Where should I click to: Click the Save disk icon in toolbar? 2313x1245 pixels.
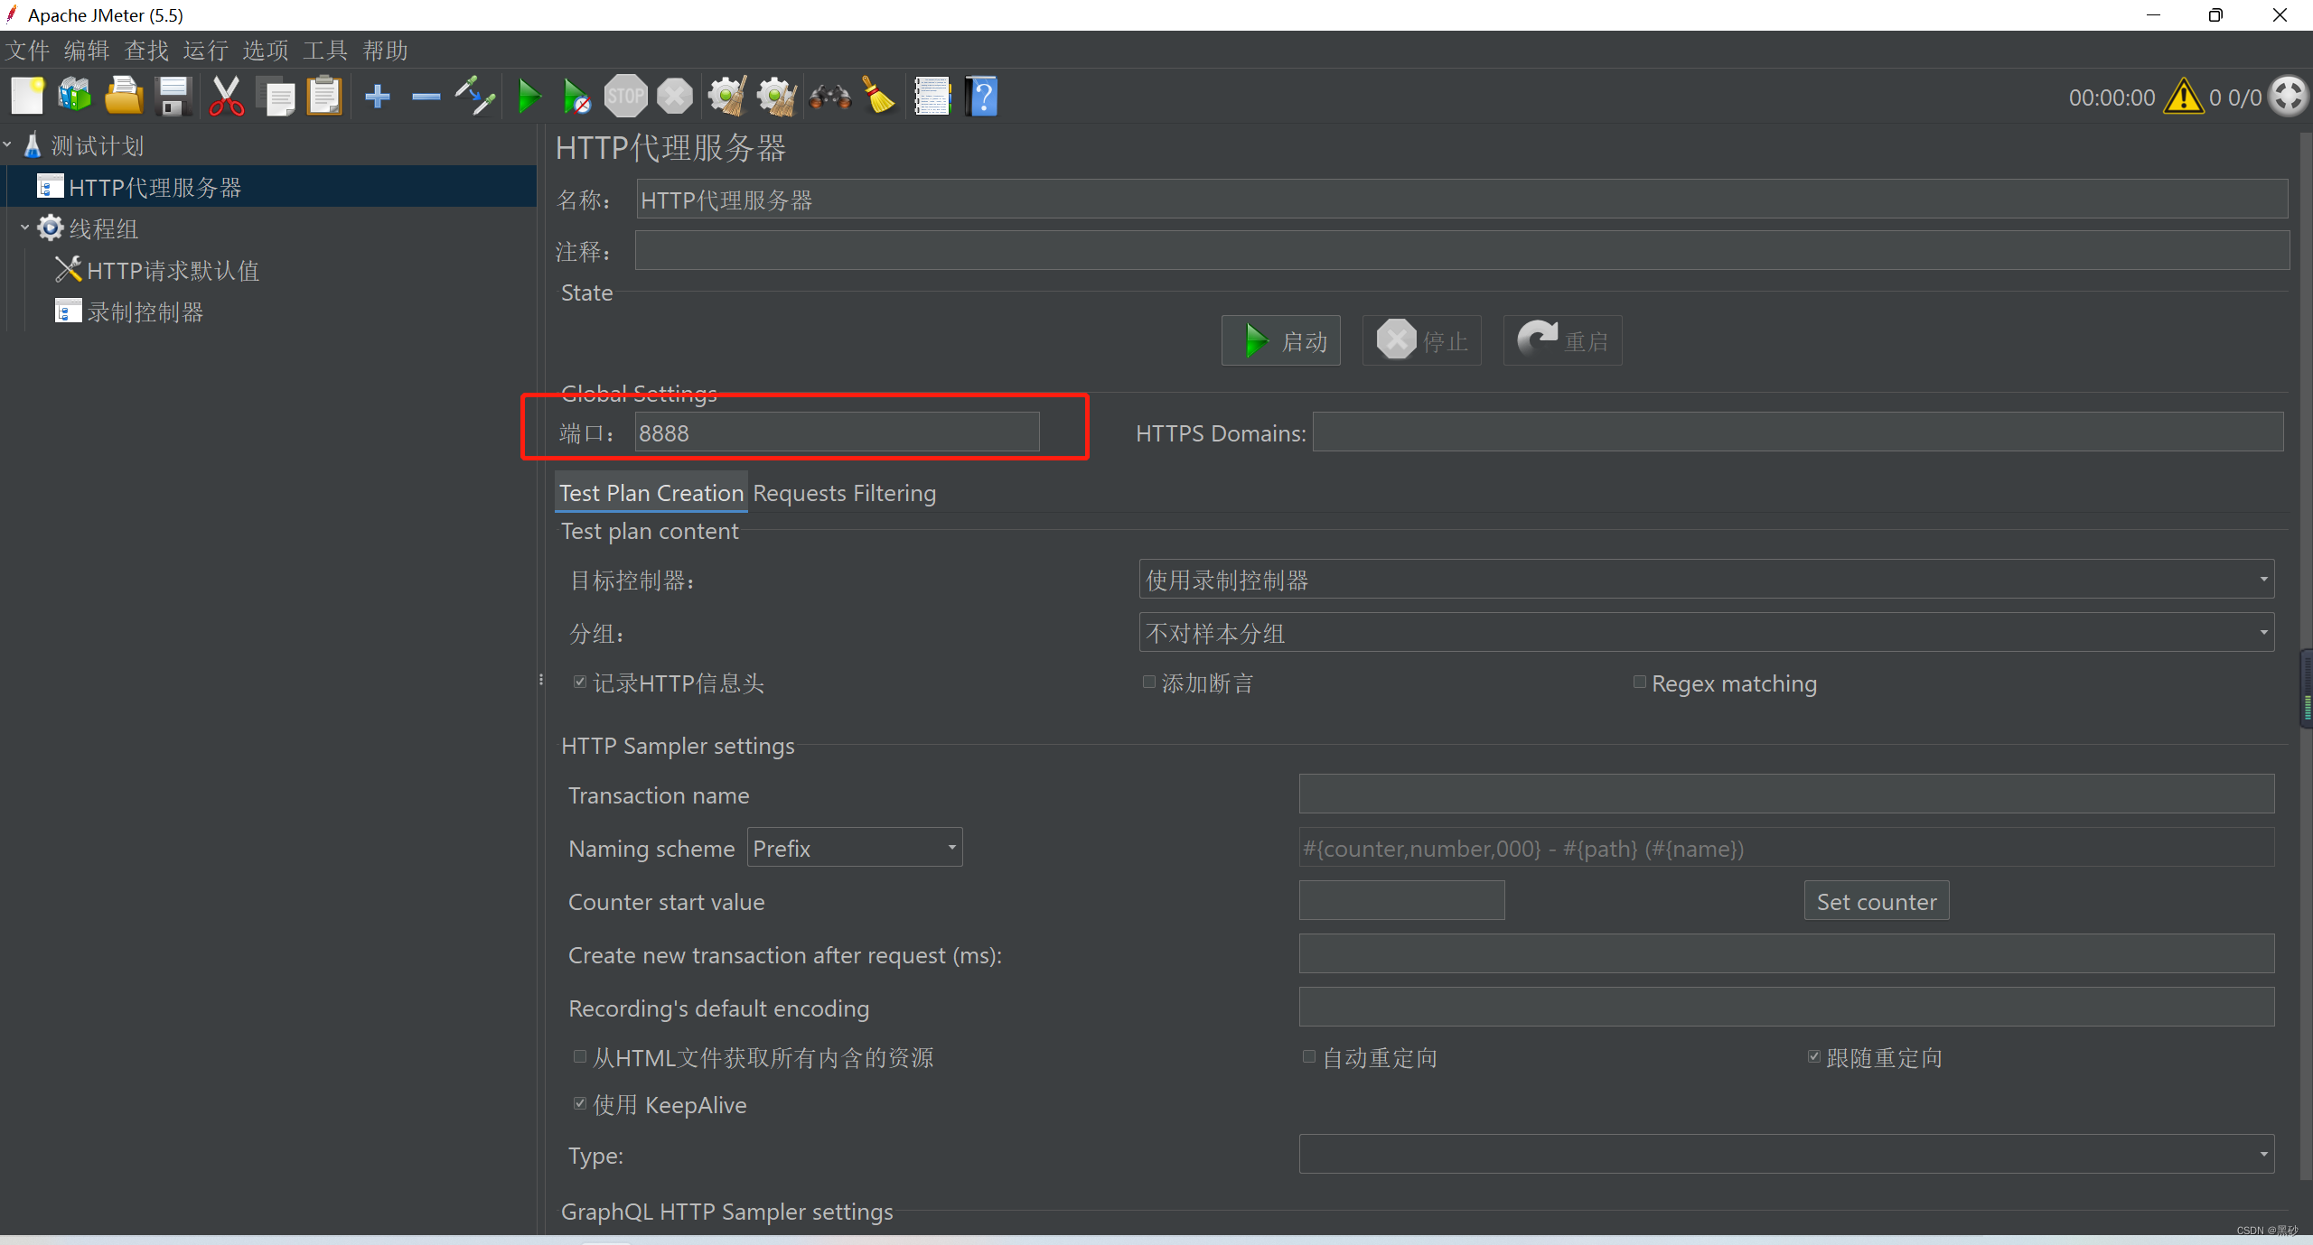(173, 96)
